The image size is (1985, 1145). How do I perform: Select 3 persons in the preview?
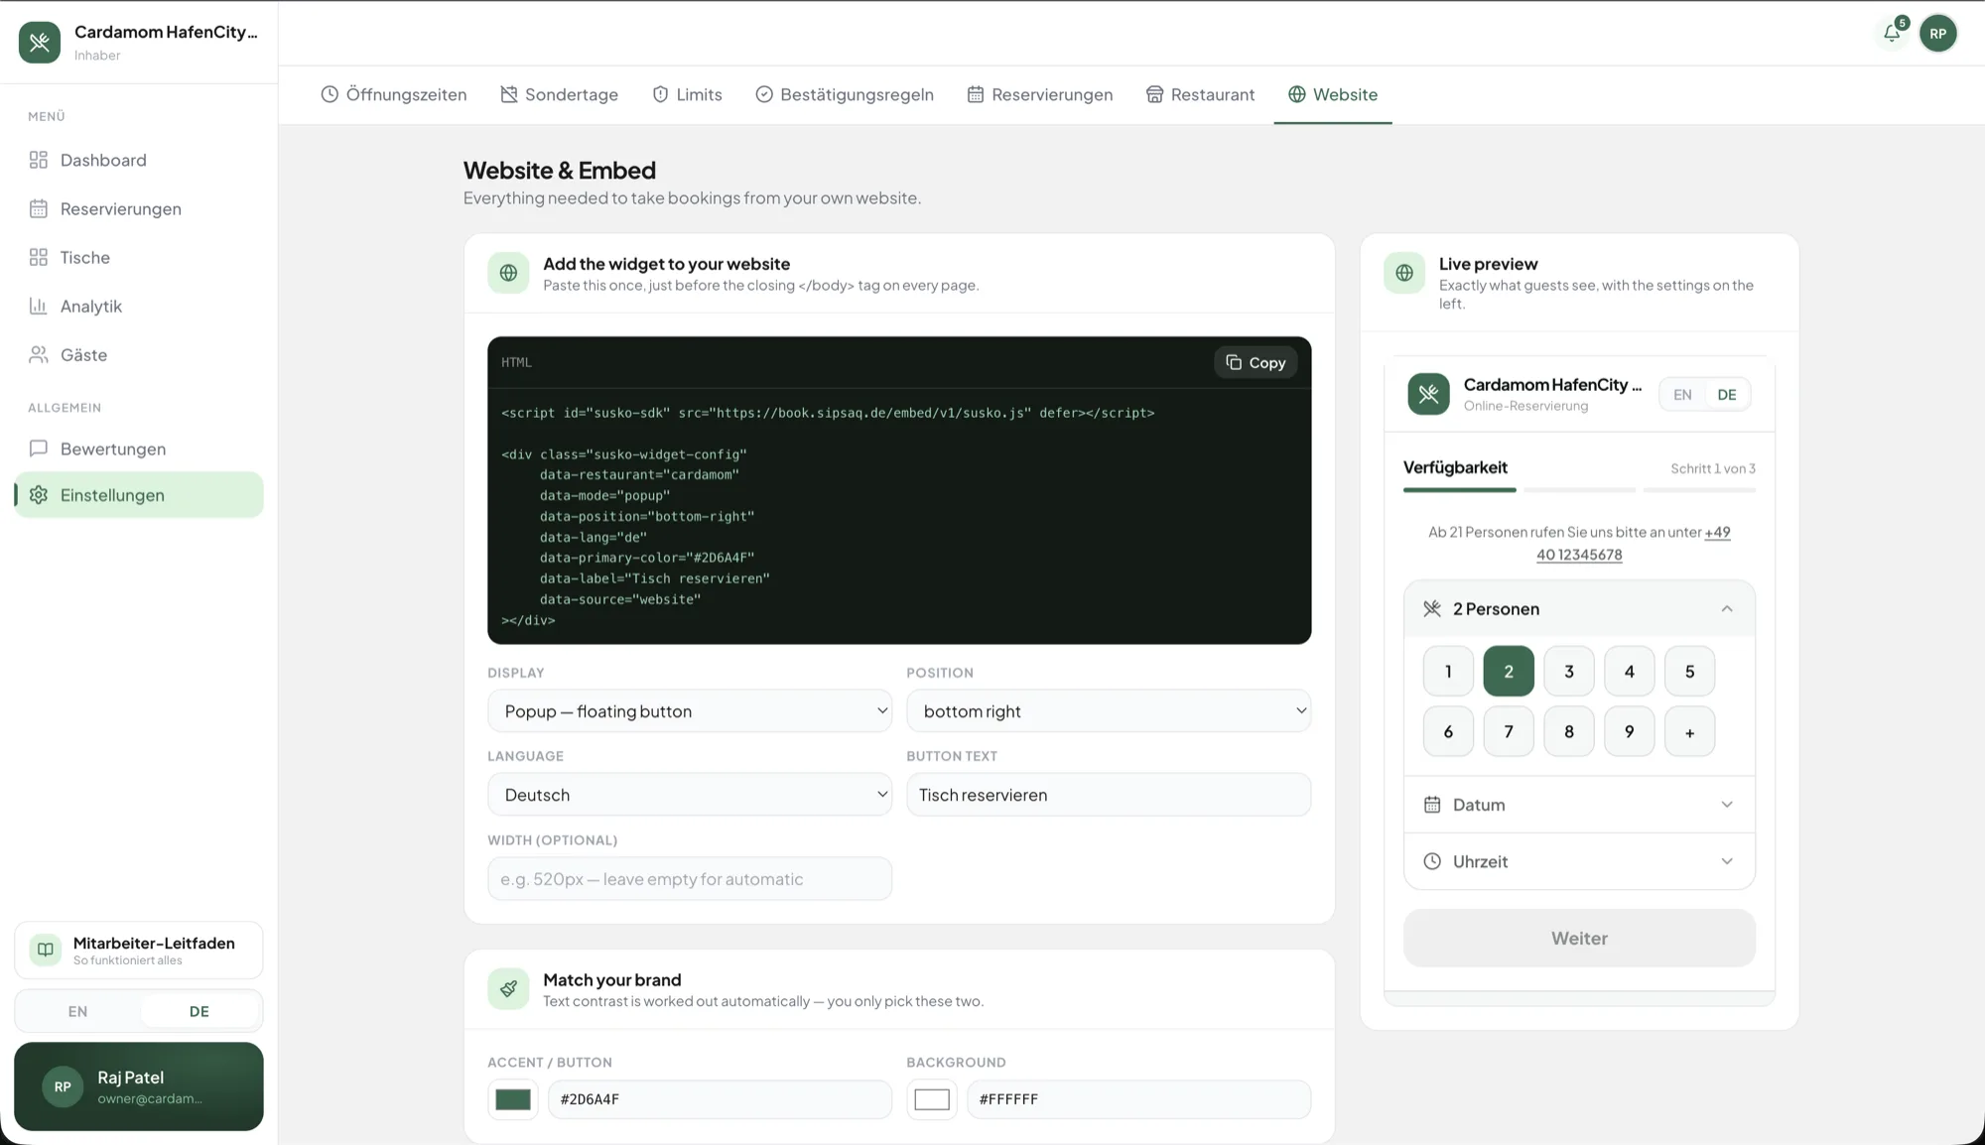pyautogui.click(x=1569, y=672)
